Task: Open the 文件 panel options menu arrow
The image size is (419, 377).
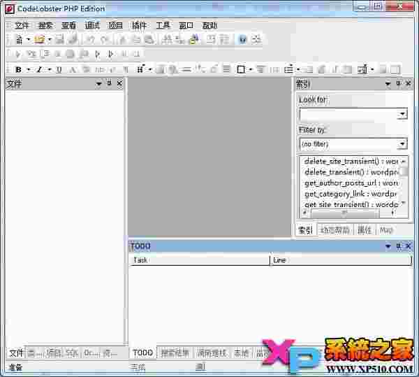Action: 98,84
